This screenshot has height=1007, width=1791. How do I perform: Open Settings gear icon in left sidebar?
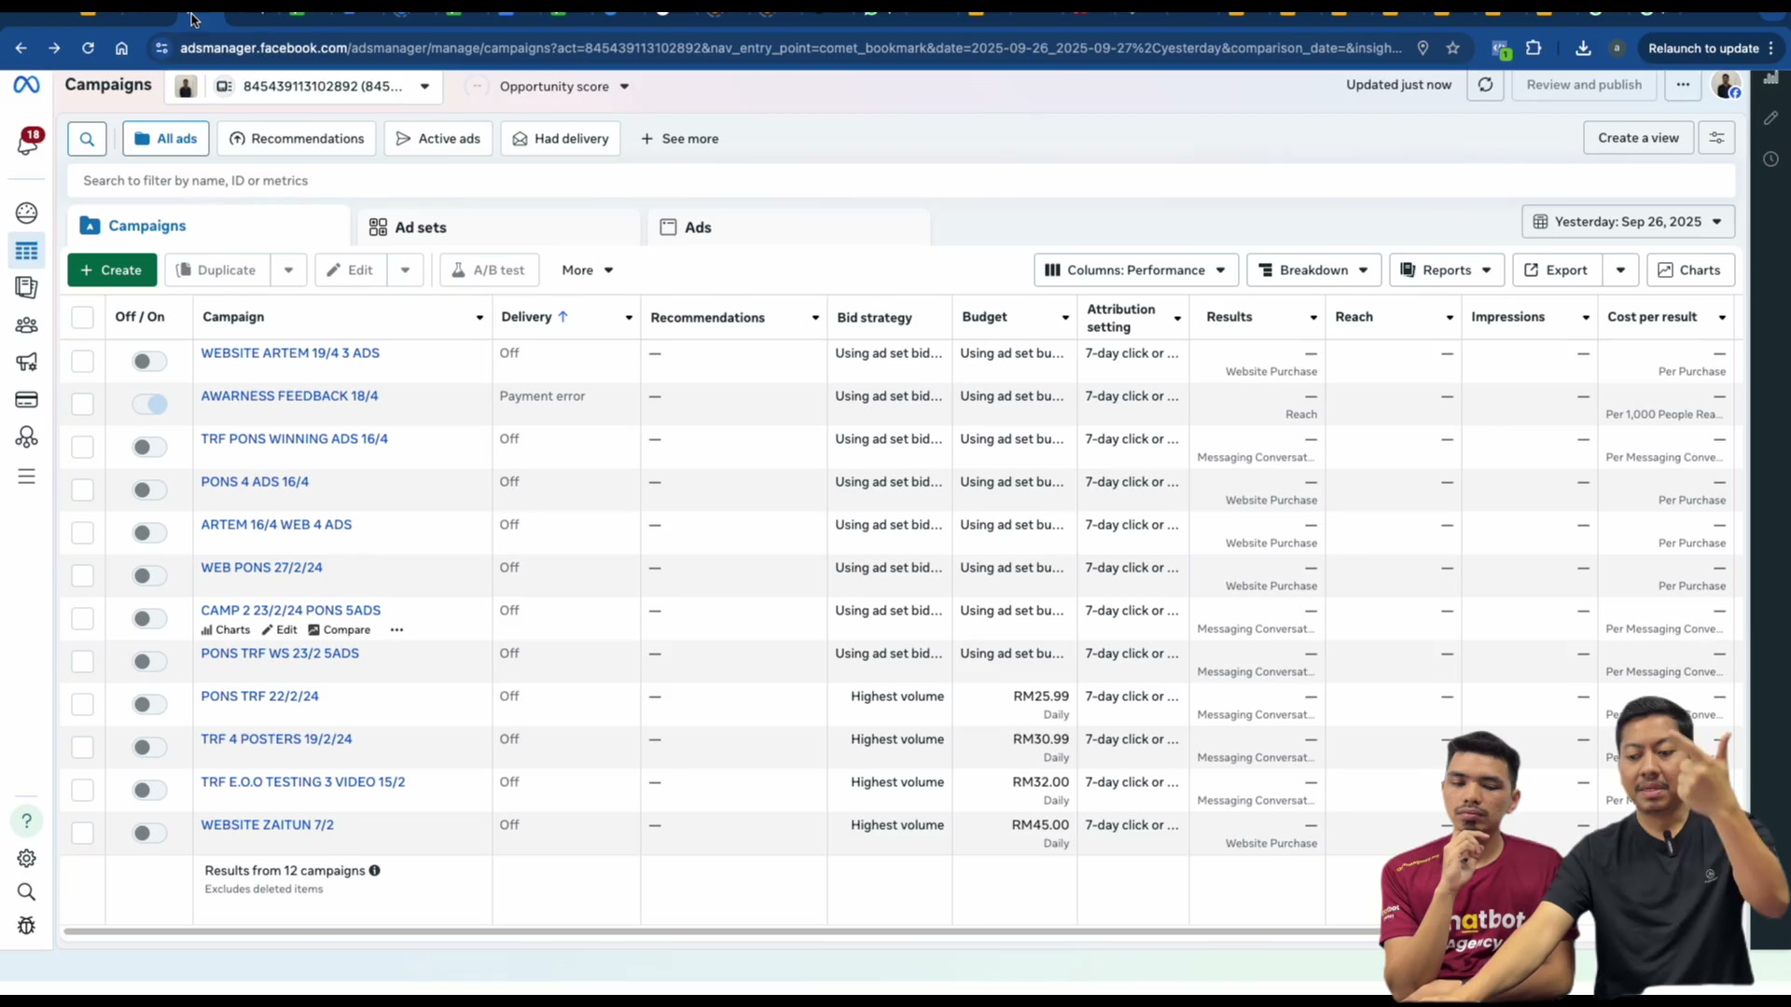point(26,858)
